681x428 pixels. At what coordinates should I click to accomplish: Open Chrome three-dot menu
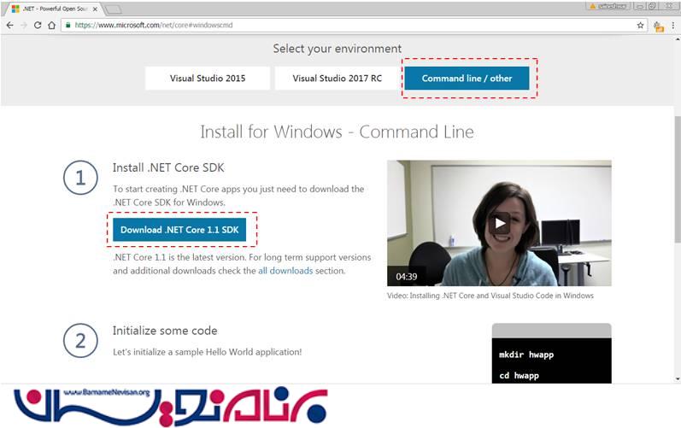[x=672, y=26]
